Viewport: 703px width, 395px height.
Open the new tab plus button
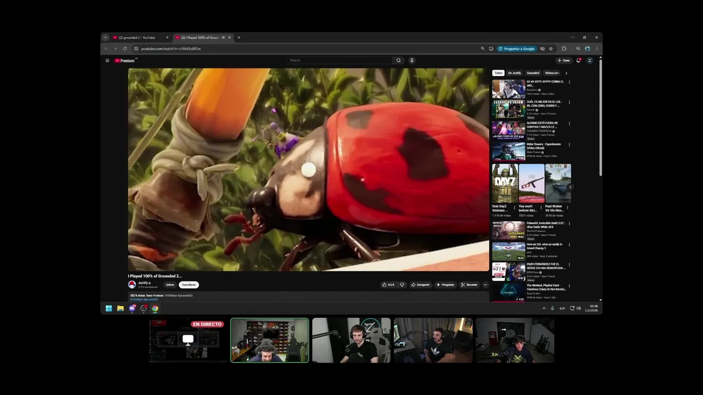[238, 37]
